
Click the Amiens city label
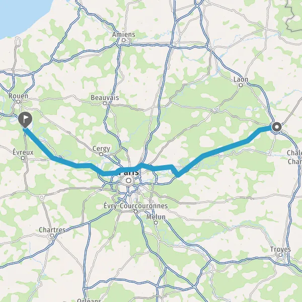tap(124, 35)
